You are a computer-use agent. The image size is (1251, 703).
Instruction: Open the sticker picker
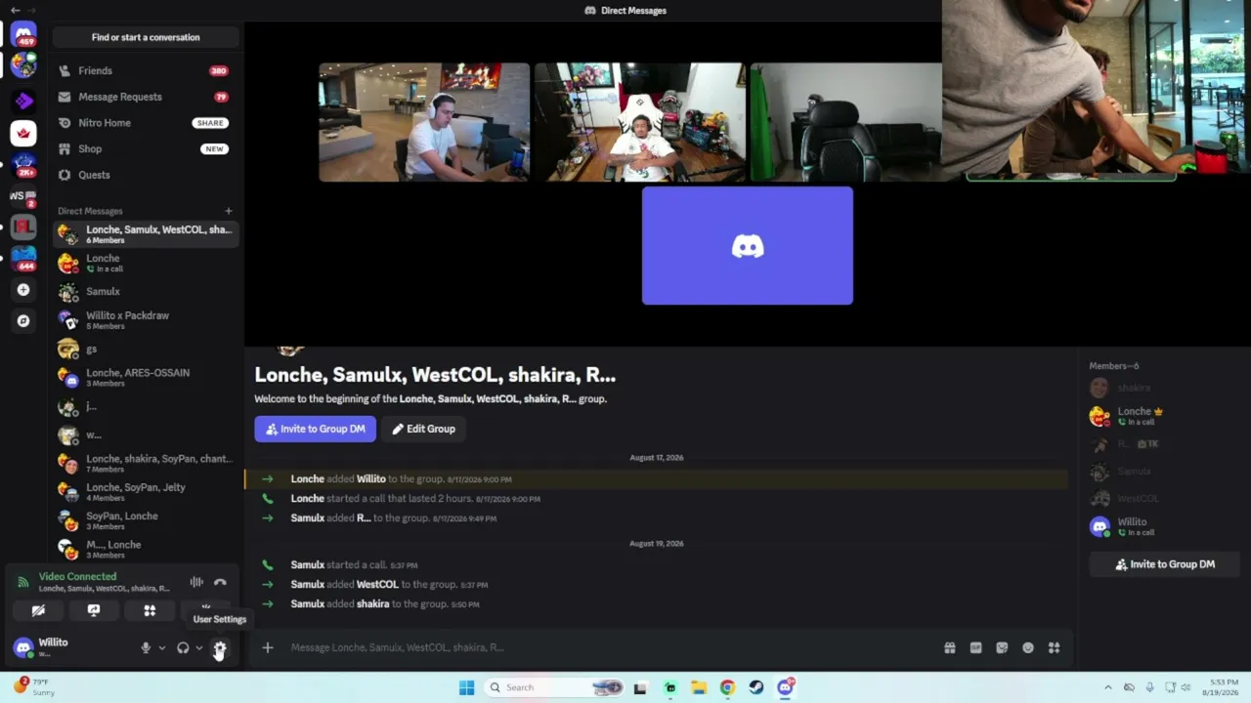pos(1002,647)
